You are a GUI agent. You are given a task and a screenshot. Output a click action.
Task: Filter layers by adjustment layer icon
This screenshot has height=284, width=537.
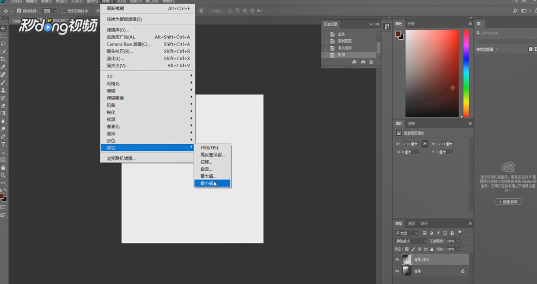coord(431,233)
